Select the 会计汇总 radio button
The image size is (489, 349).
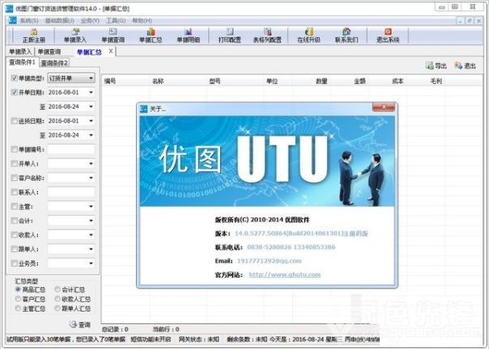coord(57,289)
